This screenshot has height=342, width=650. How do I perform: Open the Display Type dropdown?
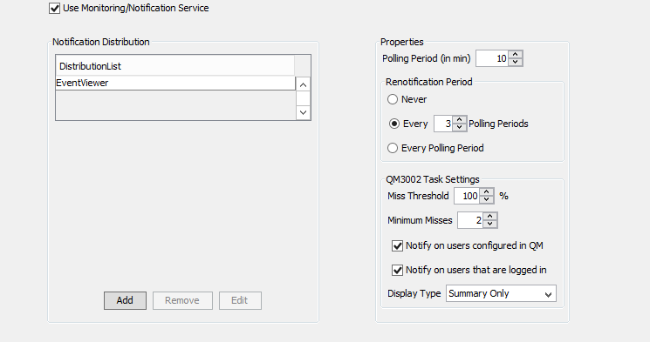(x=501, y=293)
